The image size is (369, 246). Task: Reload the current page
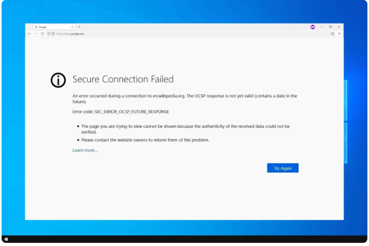(x=42, y=34)
